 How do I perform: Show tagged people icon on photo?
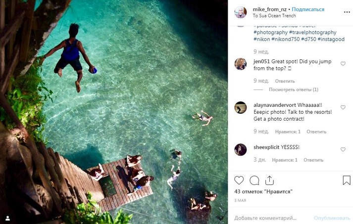coord(7,218)
